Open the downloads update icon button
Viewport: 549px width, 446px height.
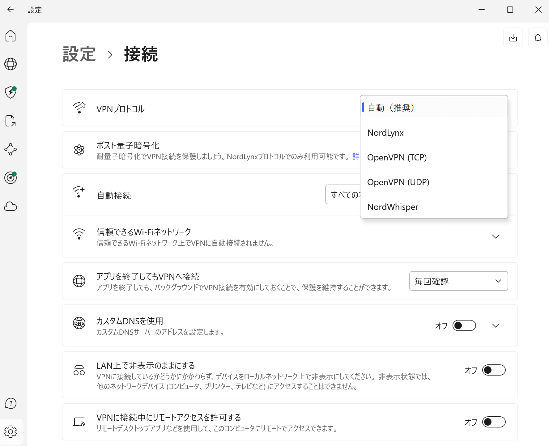[513, 37]
